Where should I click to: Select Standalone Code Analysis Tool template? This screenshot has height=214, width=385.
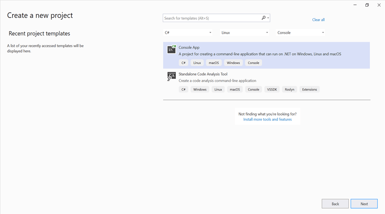[x=203, y=74]
